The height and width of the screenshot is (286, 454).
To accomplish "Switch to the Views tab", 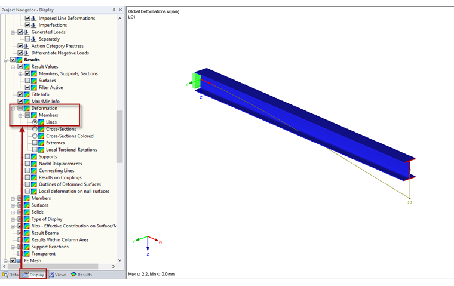I will click(57, 275).
